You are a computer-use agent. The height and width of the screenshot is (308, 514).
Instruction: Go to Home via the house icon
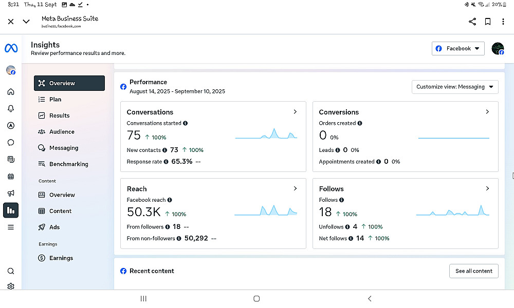click(11, 92)
